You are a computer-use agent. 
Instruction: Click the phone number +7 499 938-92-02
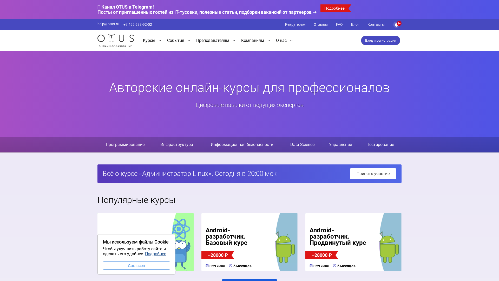coord(138,24)
